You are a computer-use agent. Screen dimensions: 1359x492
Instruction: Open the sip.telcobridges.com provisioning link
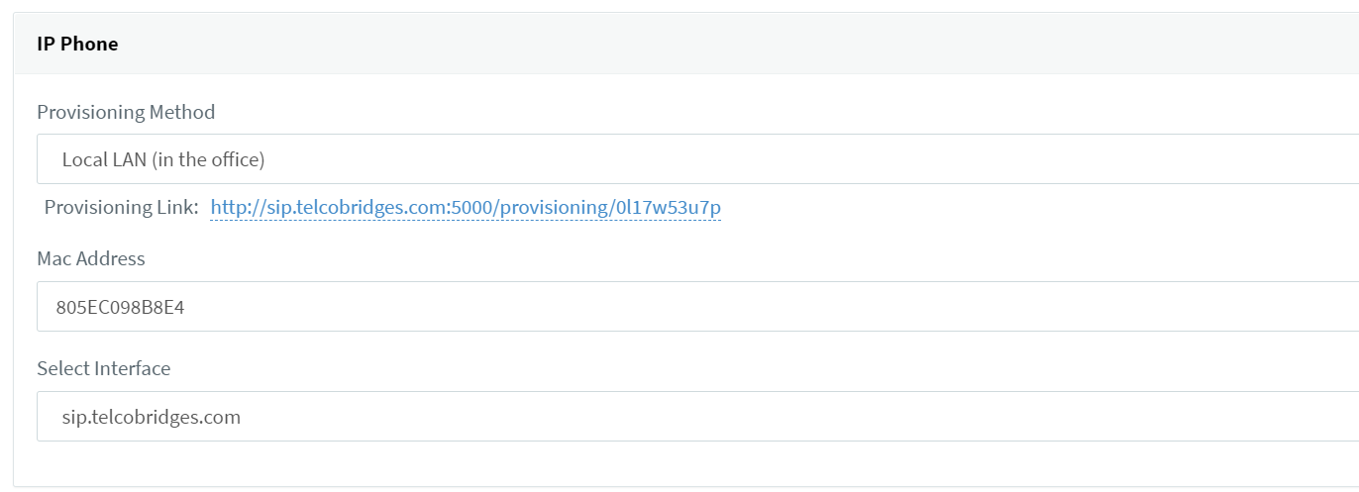(x=466, y=208)
